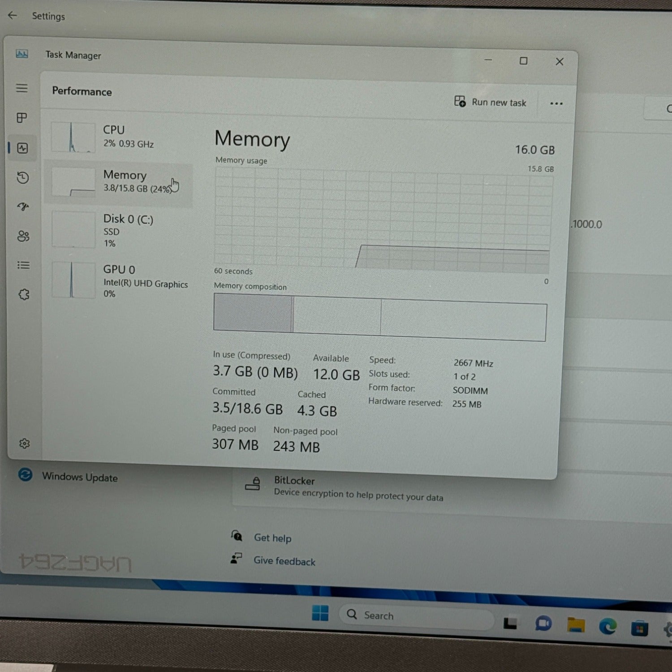Open the three-dot more options menu
The height and width of the screenshot is (672, 672).
pyautogui.click(x=556, y=103)
